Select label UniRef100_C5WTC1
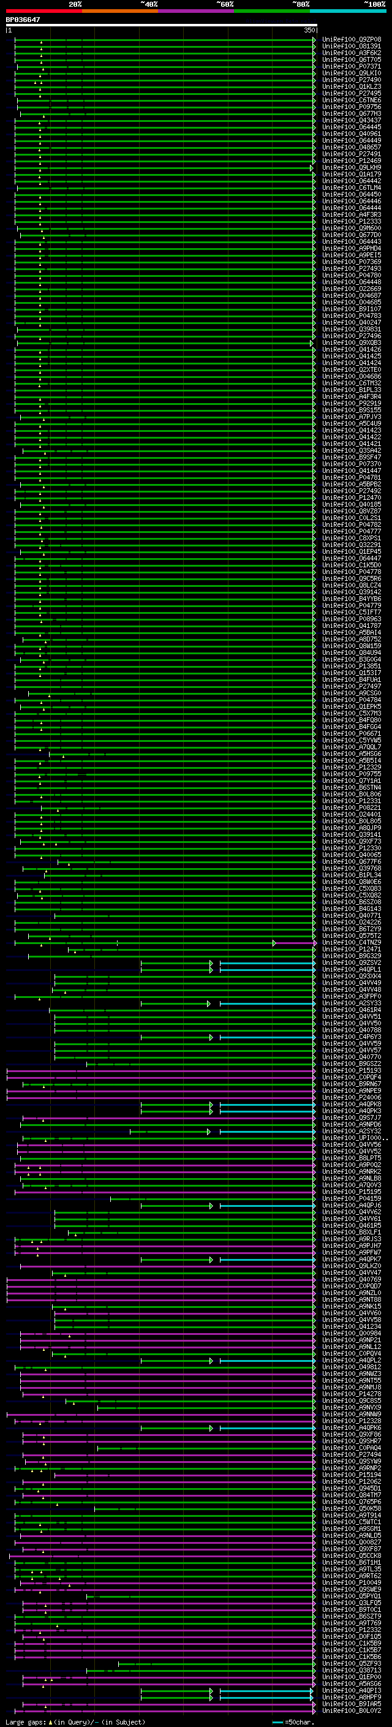This screenshot has height=1727, width=392. pos(352,1522)
